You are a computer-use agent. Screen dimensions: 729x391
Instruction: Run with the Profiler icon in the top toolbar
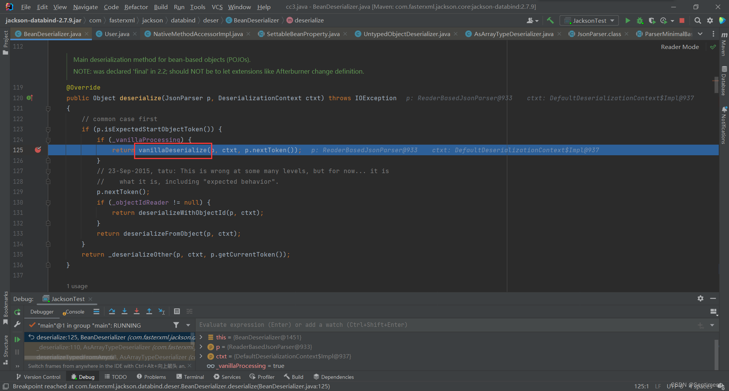coord(664,20)
